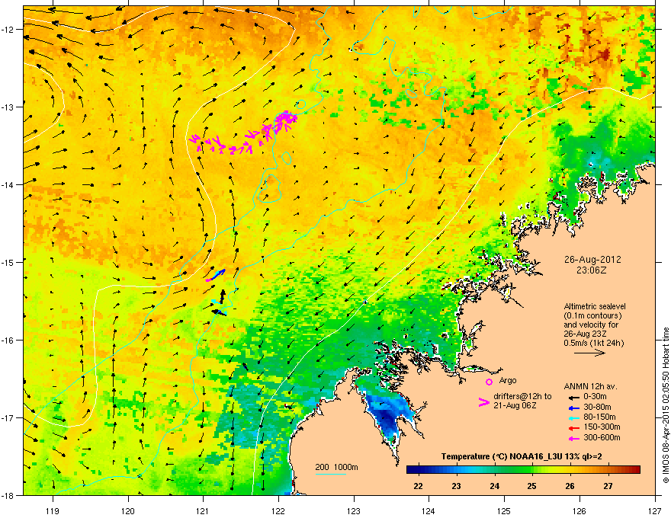The width and height of the screenshot is (671, 518).
Task: Click the longitude axis label 127
Action: (x=655, y=510)
